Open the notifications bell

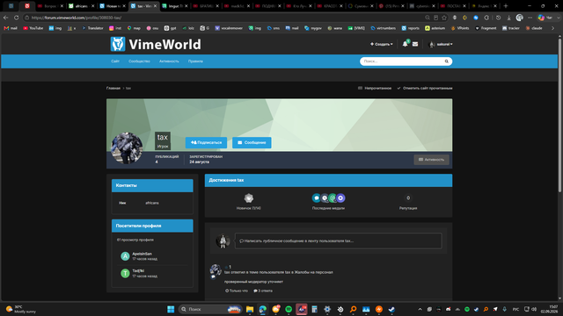click(x=405, y=44)
